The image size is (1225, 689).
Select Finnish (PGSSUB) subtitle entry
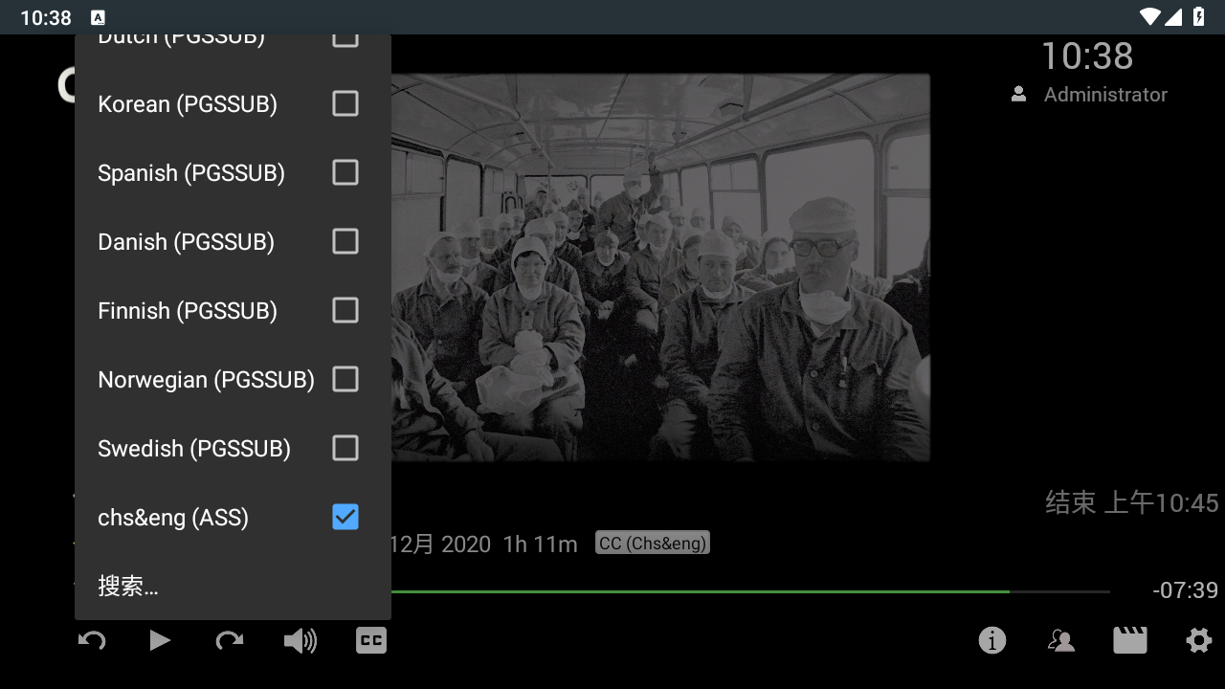234,310
